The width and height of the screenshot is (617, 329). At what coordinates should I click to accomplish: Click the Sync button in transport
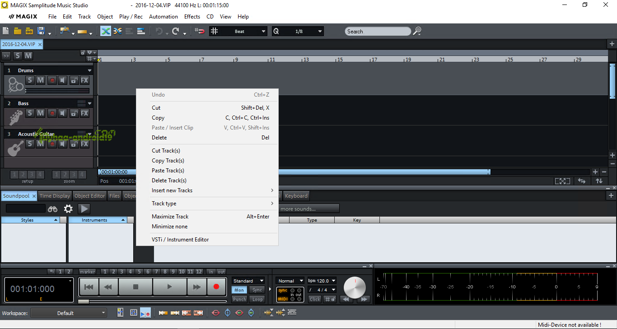coord(257,290)
